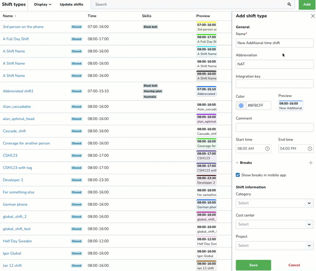Edit the color hex value #8FBCFF
This screenshot has height=271, width=316.
(x=258, y=105)
